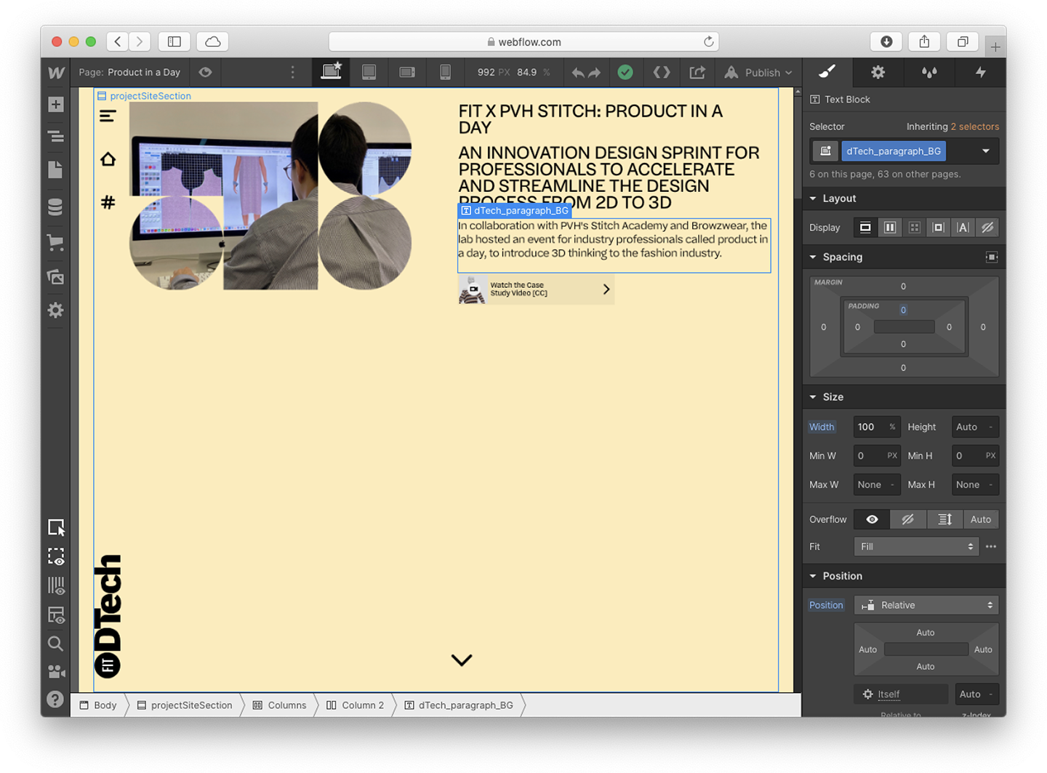Open the Fit dropdown

click(x=916, y=547)
